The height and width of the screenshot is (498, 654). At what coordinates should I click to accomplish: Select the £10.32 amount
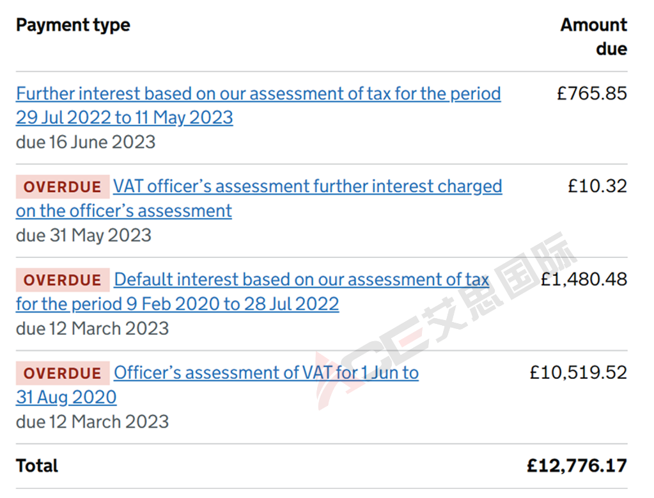point(597,186)
